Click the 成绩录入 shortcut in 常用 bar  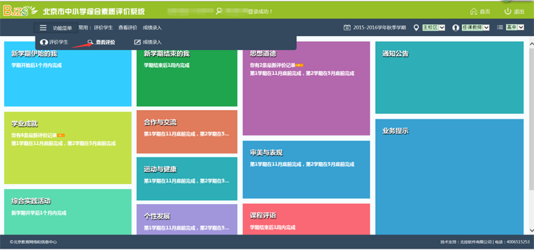pos(152,28)
